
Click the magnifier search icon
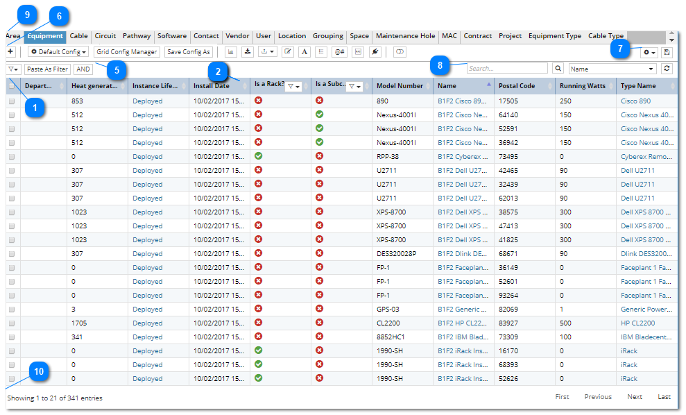[558, 69]
